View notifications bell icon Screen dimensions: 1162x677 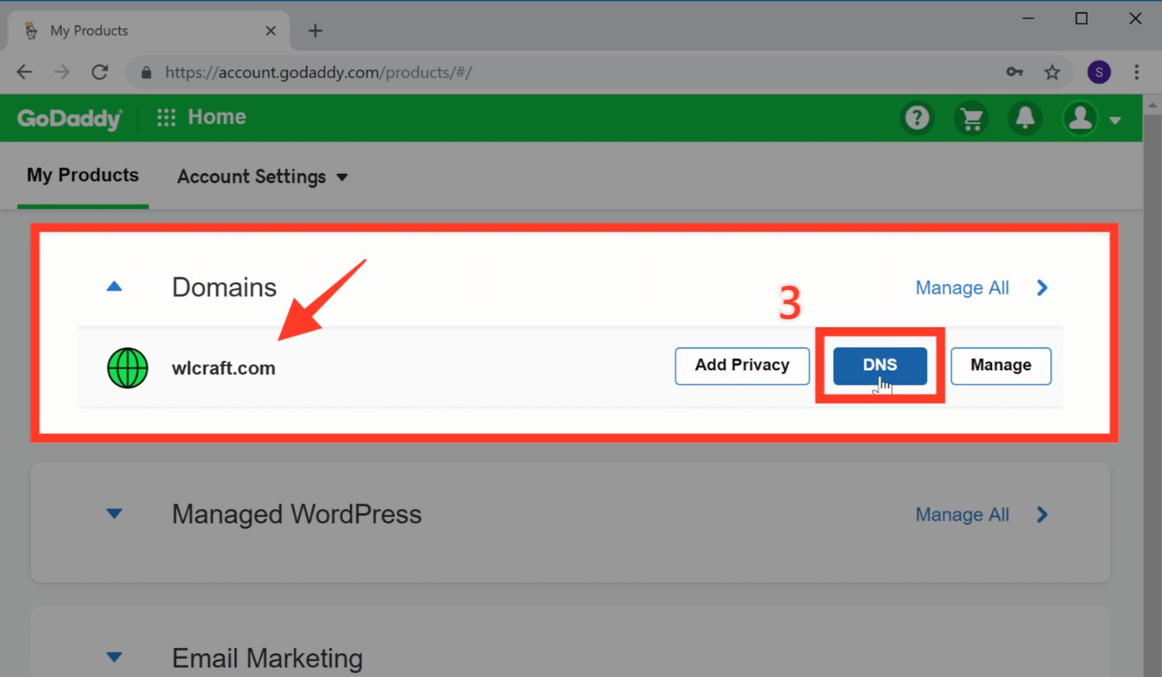[x=1025, y=118]
